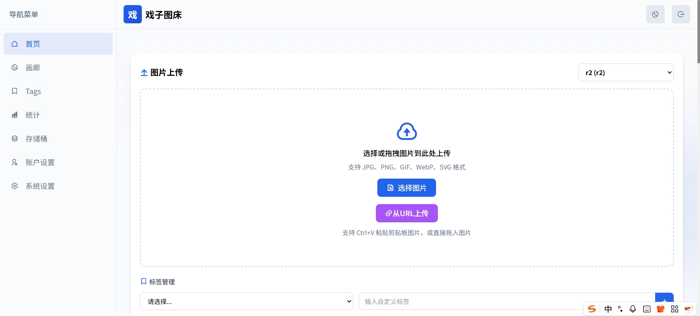Focus the 输入自定义标签 input field
This screenshot has width=700, height=316.
tap(470, 301)
